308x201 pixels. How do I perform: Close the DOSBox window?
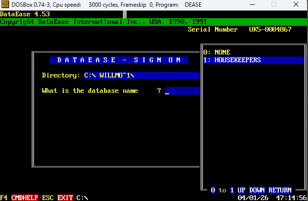(x=296, y=4)
